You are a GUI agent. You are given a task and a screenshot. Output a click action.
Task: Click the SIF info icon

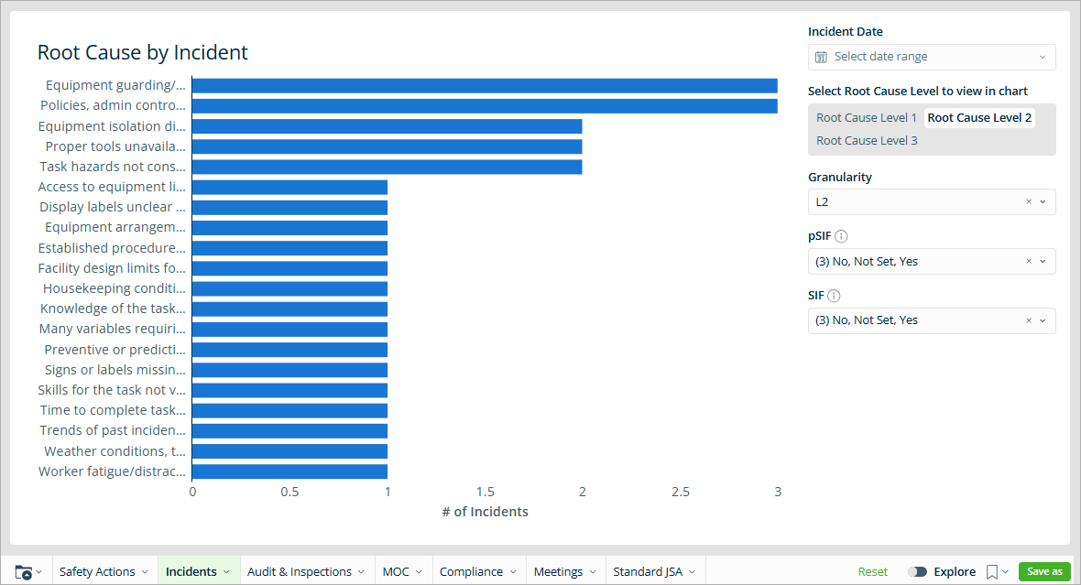pos(834,296)
